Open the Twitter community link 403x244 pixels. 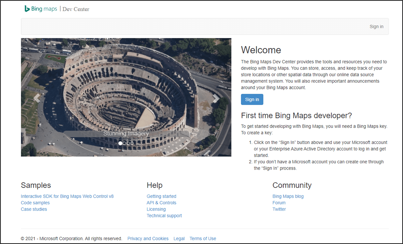(x=279, y=209)
